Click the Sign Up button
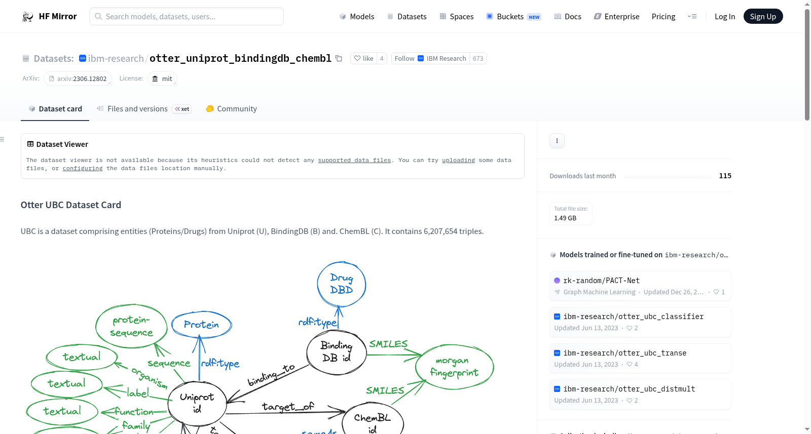 (x=763, y=16)
